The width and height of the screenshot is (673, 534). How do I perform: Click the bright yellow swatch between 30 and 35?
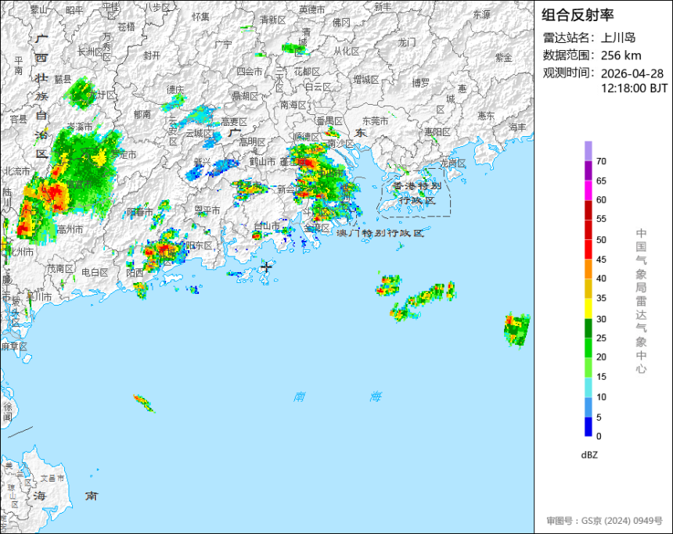[x=588, y=308]
